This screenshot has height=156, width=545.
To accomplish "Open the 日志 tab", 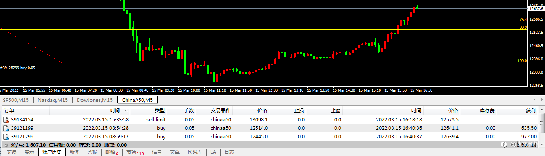I will pyautogui.click(x=229, y=152).
